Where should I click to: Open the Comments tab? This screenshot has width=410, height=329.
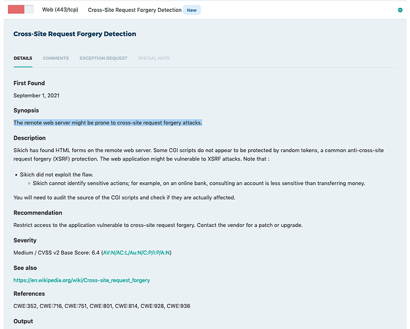tap(56, 59)
